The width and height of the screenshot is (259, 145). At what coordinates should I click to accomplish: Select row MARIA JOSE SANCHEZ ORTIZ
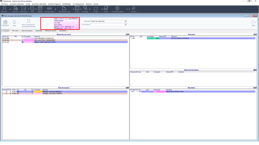point(65,42)
